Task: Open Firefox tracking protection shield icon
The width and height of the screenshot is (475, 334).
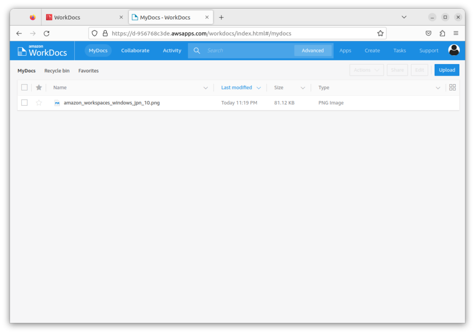Action: [94, 33]
